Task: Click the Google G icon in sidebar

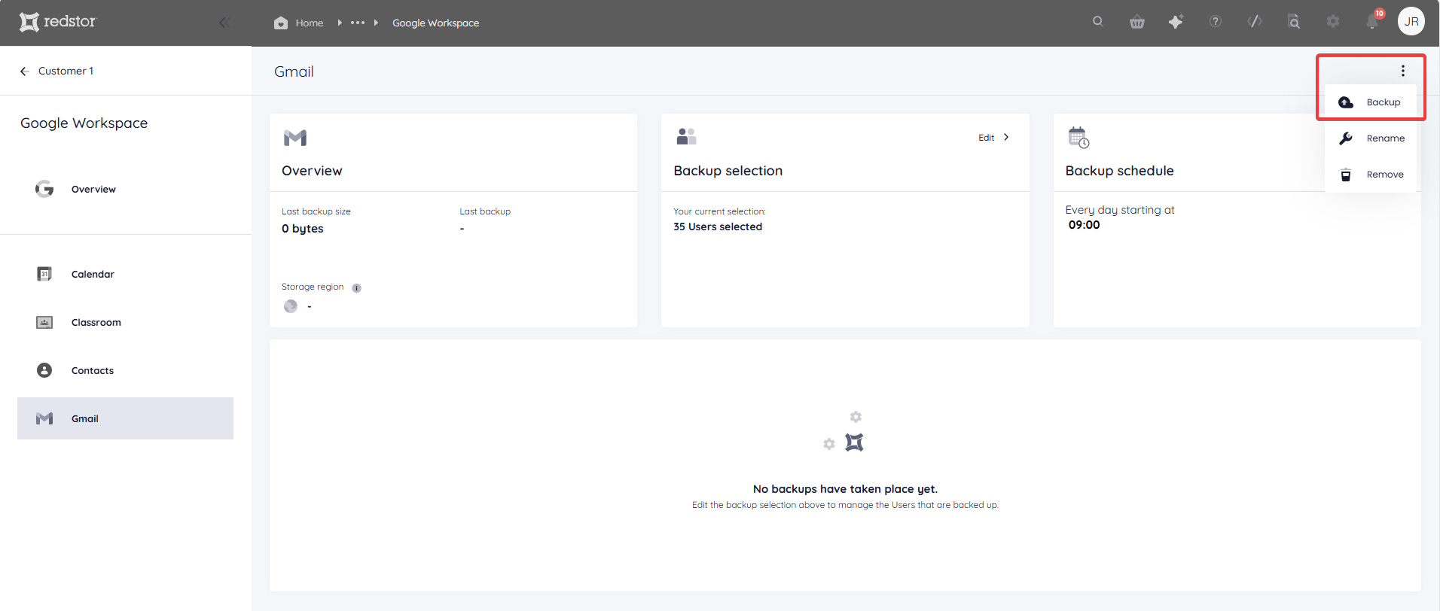Action: [44, 189]
